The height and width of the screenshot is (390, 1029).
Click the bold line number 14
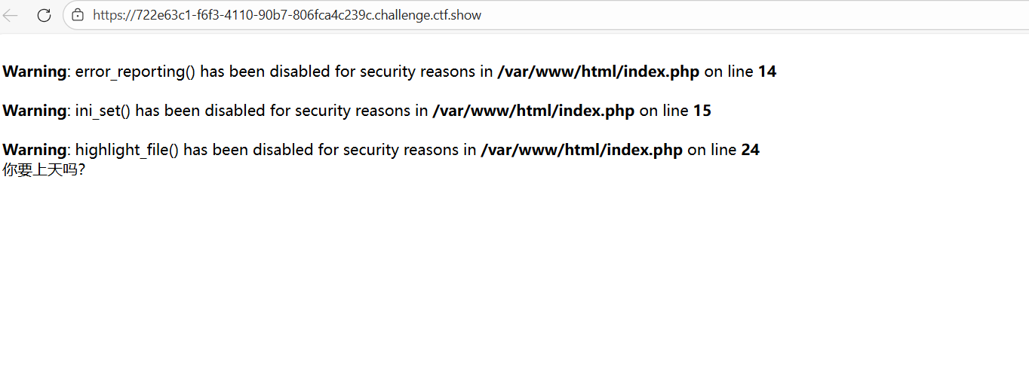pos(767,72)
